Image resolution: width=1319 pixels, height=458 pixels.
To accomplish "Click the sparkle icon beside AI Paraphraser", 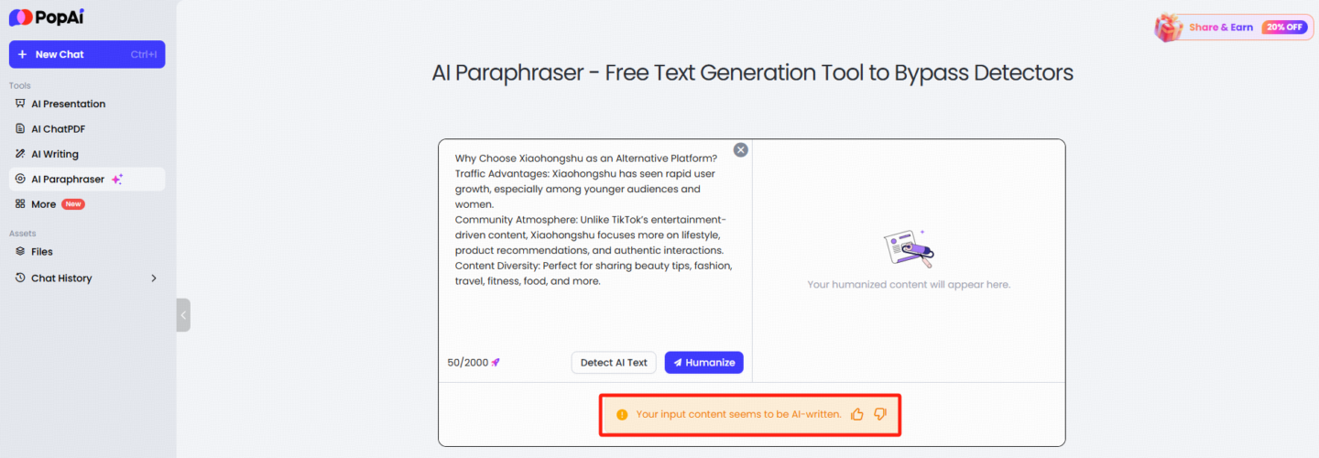I will point(116,180).
